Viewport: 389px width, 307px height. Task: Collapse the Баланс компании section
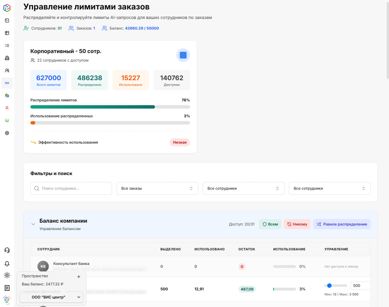pyautogui.click(x=33, y=224)
